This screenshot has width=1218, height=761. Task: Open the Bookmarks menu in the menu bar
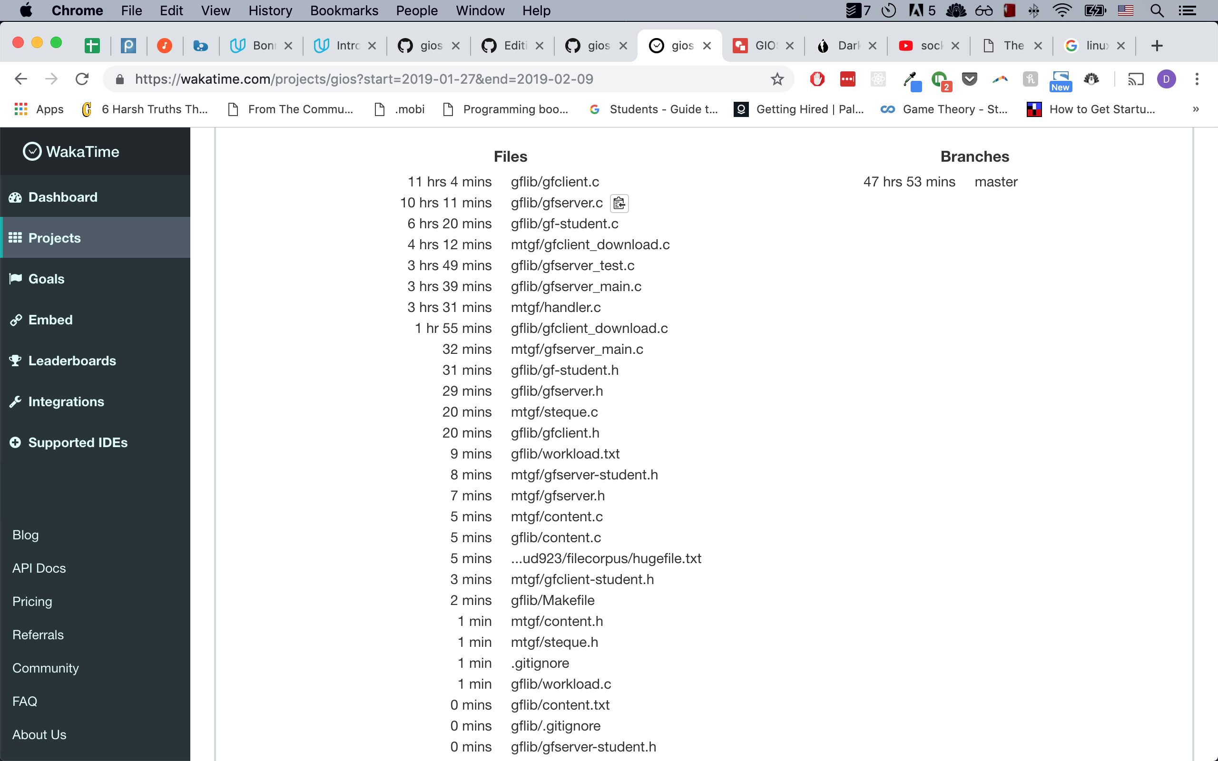coord(344,10)
